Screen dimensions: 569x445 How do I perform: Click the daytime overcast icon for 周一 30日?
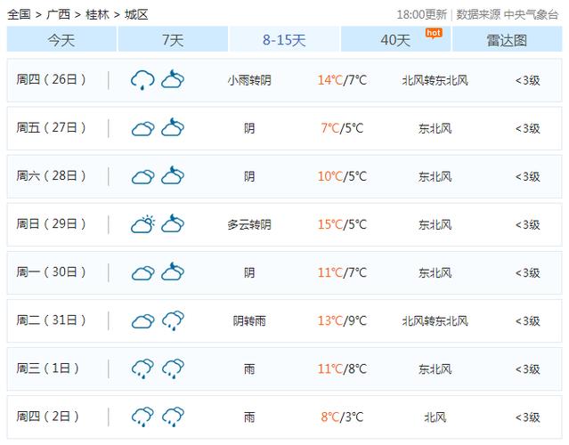[x=143, y=273]
